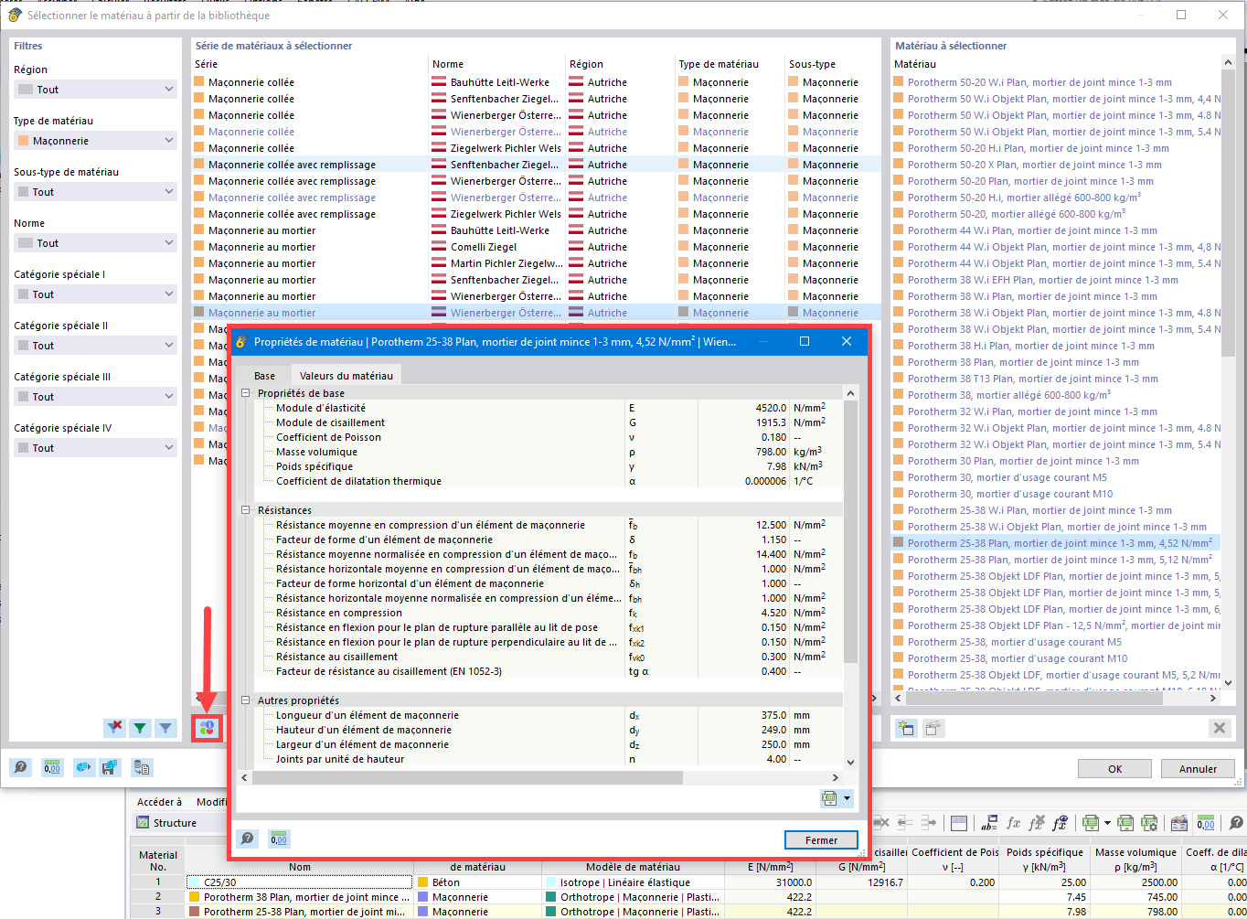
Task: Click the table grid view icon in toolbar
Action: click(x=959, y=823)
